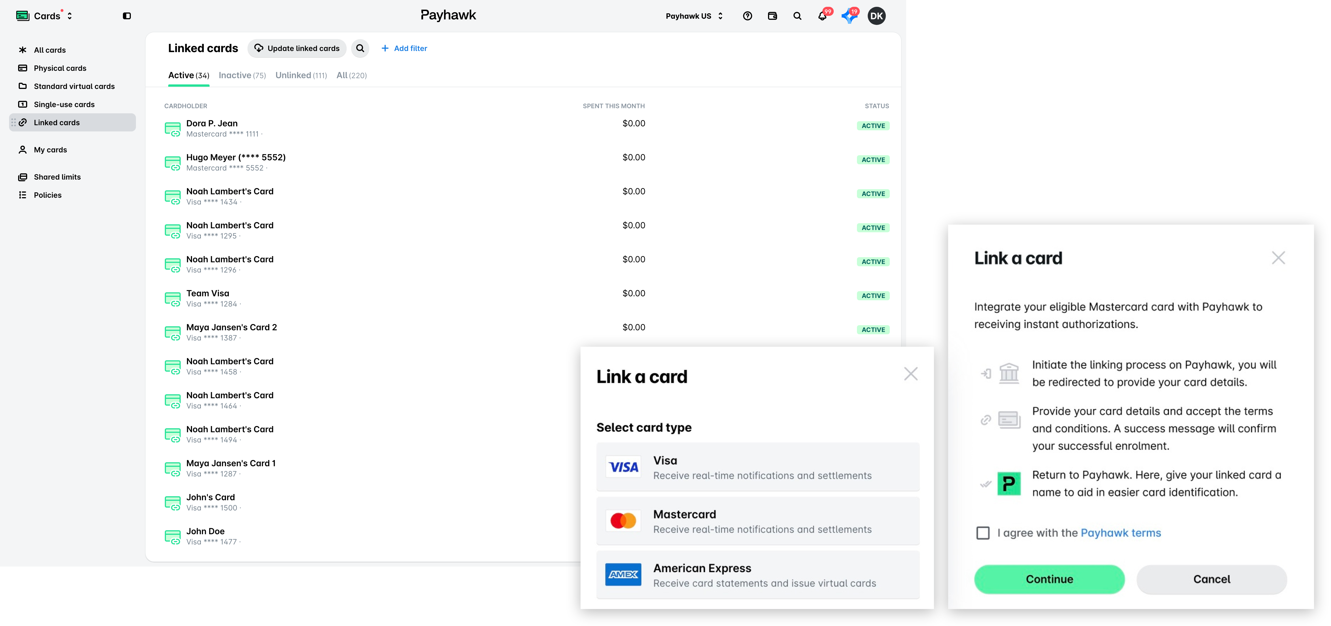The width and height of the screenshot is (1331, 626).
Task: Switch to the Active tab
Action: click(189, 75)
